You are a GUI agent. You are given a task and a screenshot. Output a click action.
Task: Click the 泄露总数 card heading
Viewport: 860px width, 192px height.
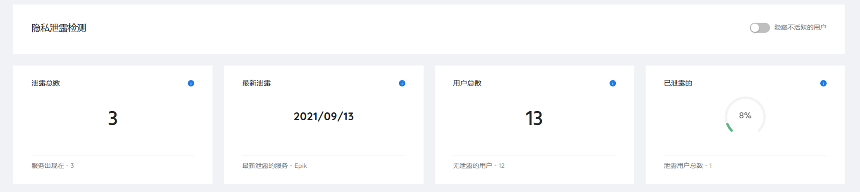(x=46, y=83)
